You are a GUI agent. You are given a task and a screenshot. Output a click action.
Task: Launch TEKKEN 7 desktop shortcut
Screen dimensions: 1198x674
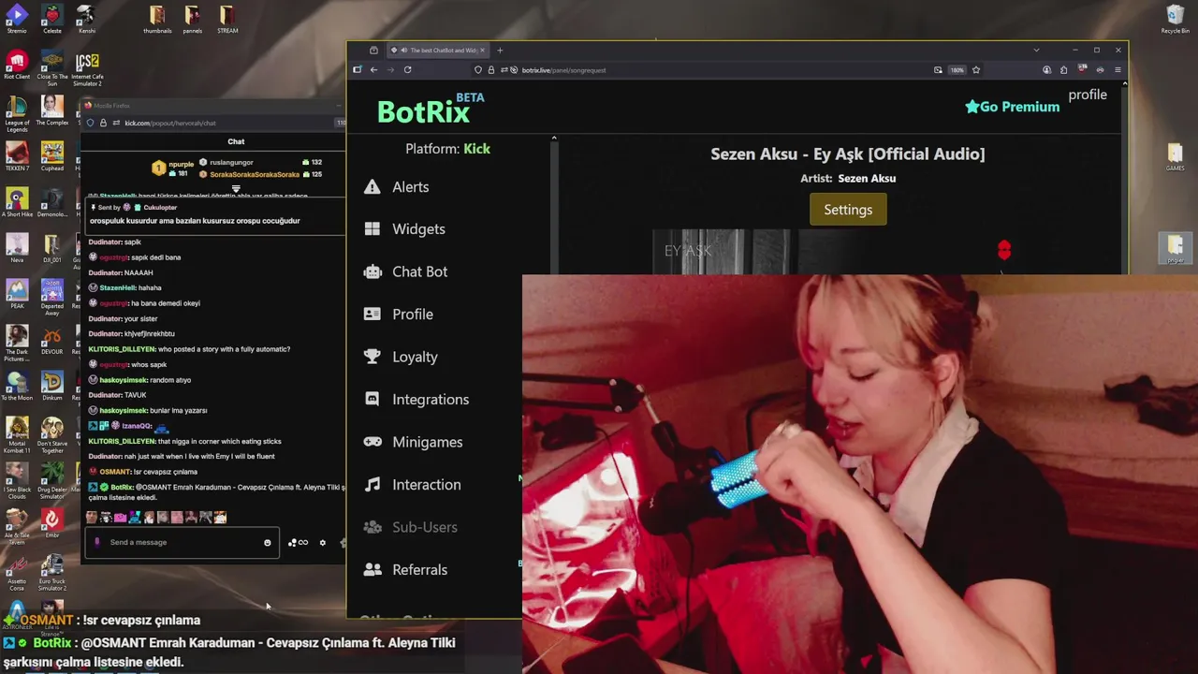tap(17, 156)
